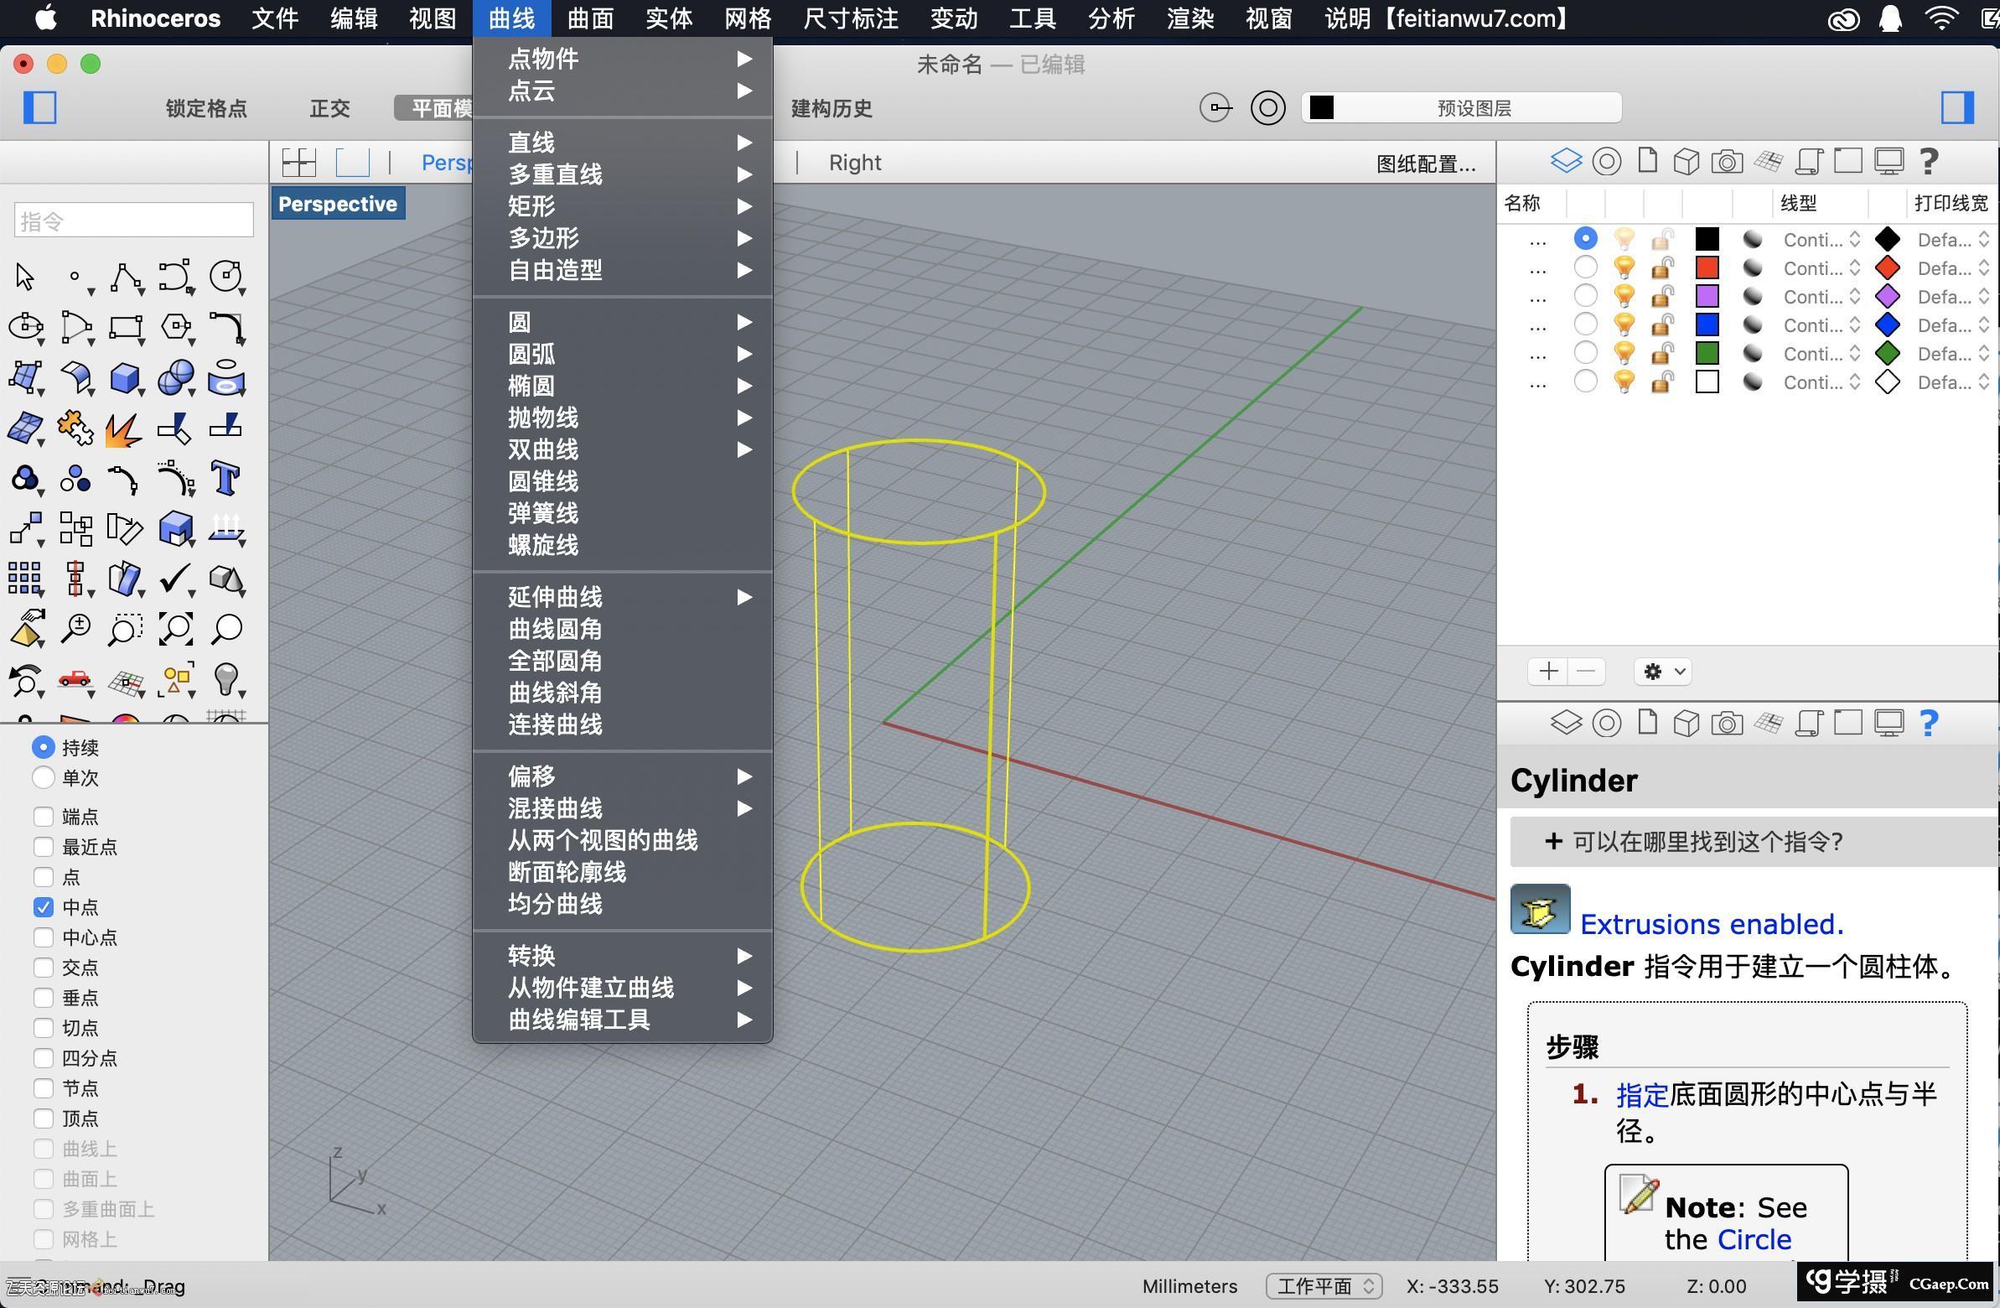Click the named views camera icon
Viewport: 2000px width, 1308px height.
[x=1727, y=160]
